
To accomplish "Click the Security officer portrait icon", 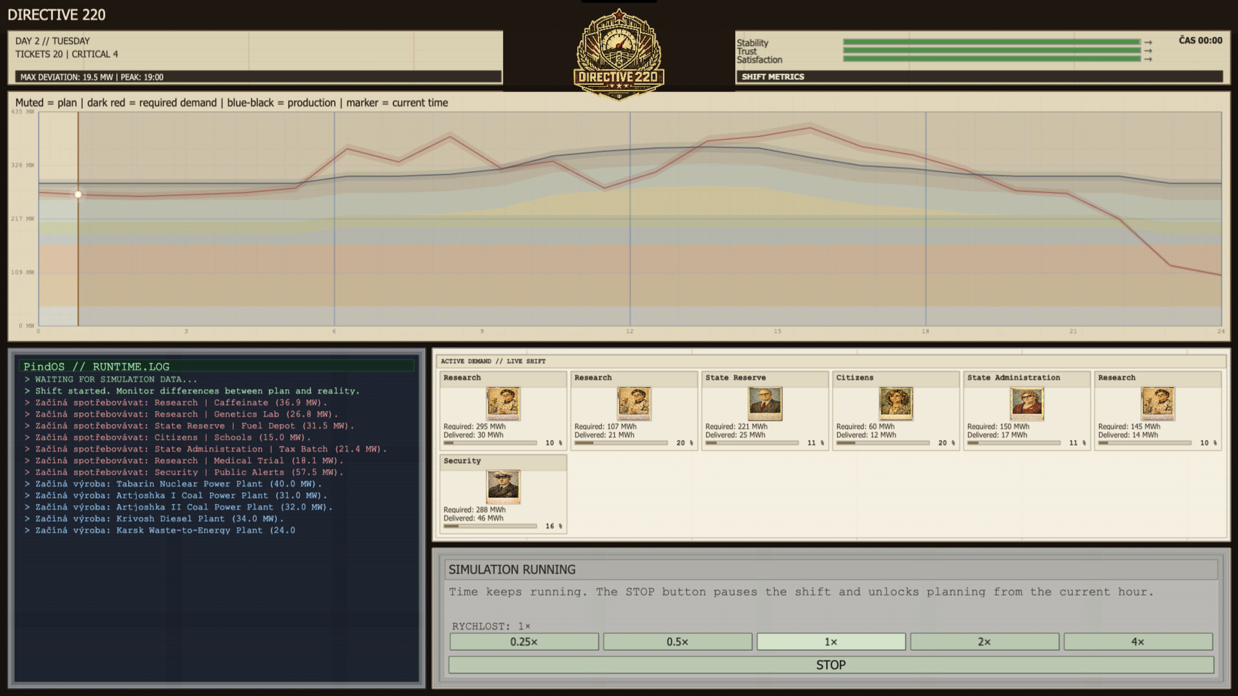I will (x=503, y=487).
